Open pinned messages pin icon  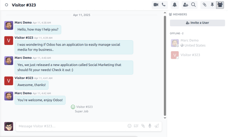pos(212,5)
